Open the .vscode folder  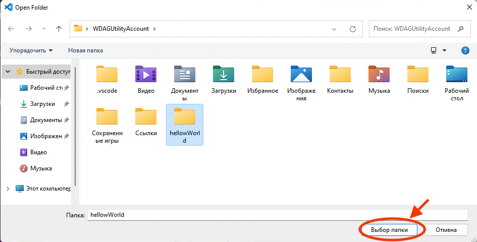point(107,75)
